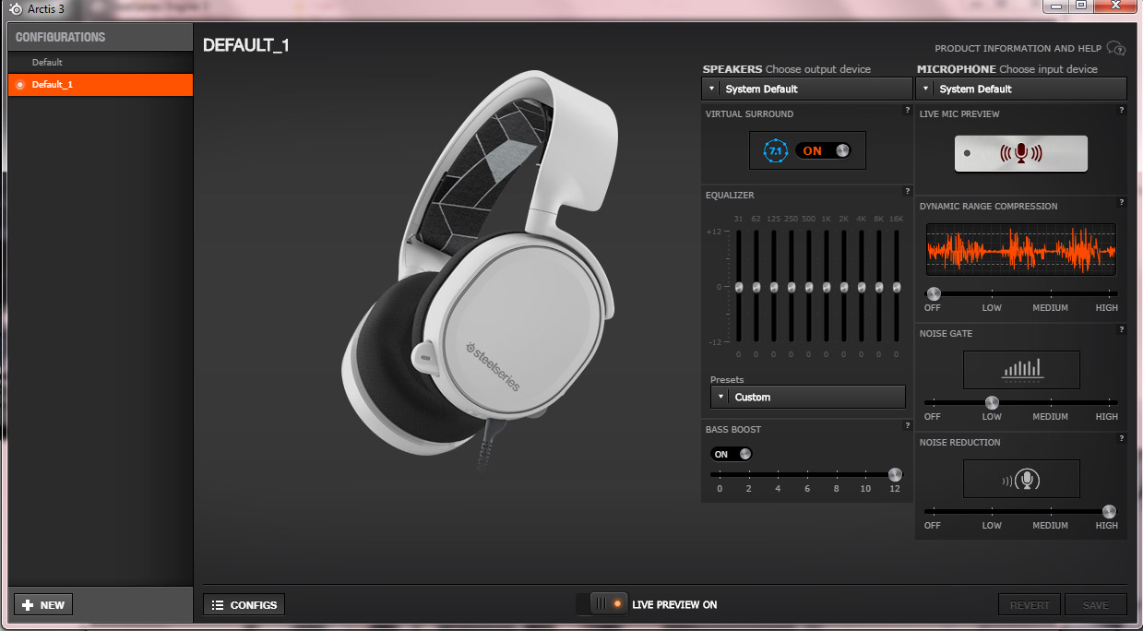Click the Equalizer help question mark
The image size is (1143, 631).
coord(907,191)
